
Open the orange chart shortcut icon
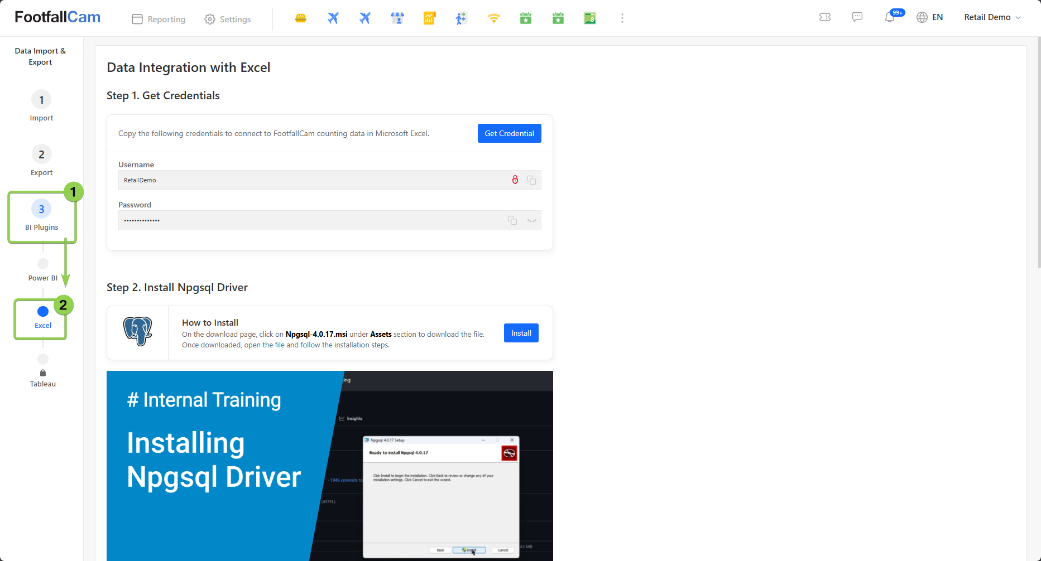[x=429, y=18]
